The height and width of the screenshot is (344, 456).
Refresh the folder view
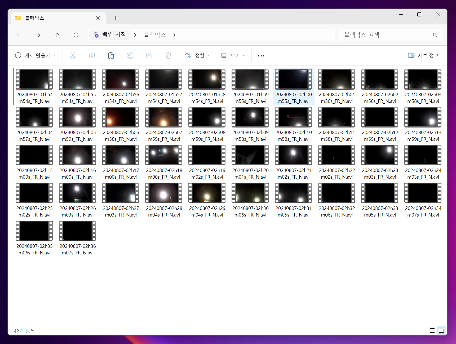click(76, 35)
